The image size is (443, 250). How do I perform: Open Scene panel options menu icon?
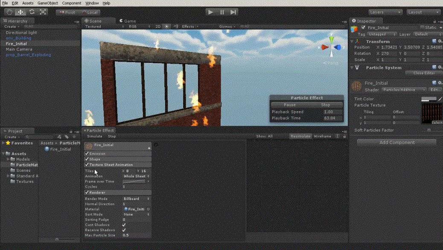pyautogui.click(x=344, y=21)
